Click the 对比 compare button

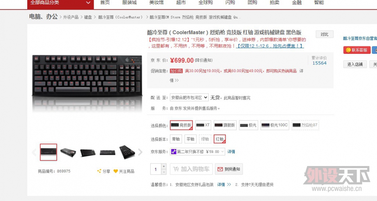pyautogui.click(x=324, y=34)
